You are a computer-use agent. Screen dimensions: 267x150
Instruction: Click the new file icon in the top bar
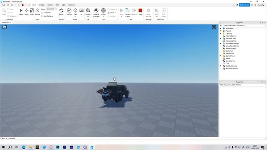click(x=8, y=5)
